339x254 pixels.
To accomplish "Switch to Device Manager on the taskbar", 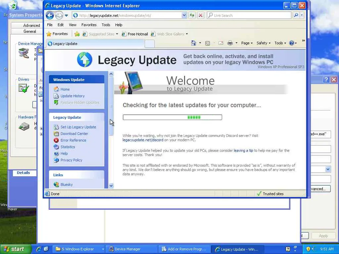I will point(132,249).
